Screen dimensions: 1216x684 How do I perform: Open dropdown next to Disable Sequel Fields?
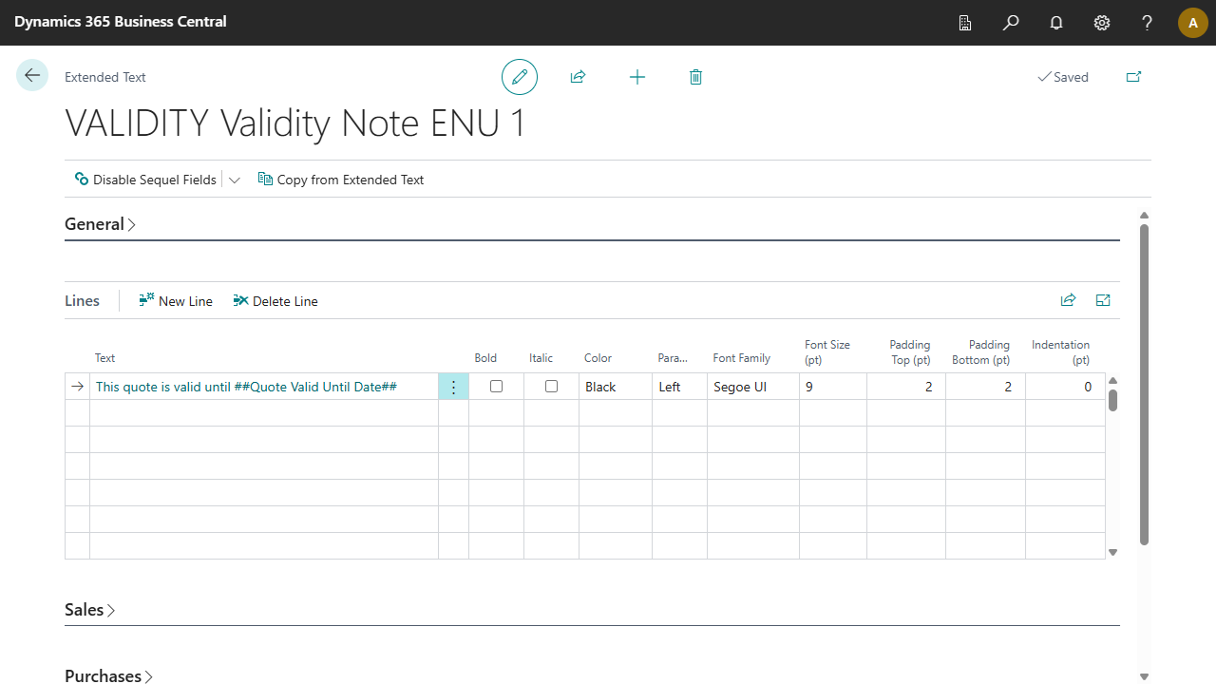pyautogui.click(x=235, y=180)
